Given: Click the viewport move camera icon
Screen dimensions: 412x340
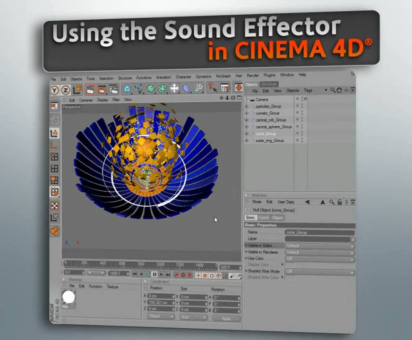Looking at the screenshot, I should coord(221,98).
